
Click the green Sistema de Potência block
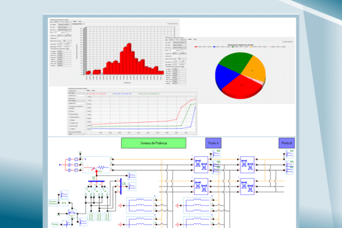coord(153,143)
